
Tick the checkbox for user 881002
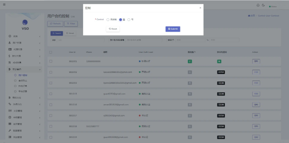pos(51,72)
